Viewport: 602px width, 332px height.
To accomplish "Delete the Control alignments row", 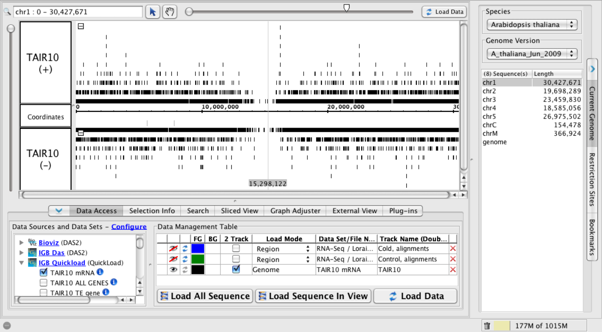I will pos(453,259).
